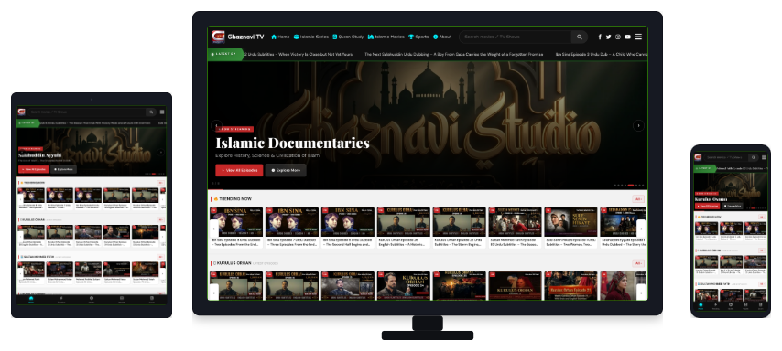Click the Ghaznavi TV logo on the desktop screen
This screenshot has width=782, height=351.
[237, 37]
